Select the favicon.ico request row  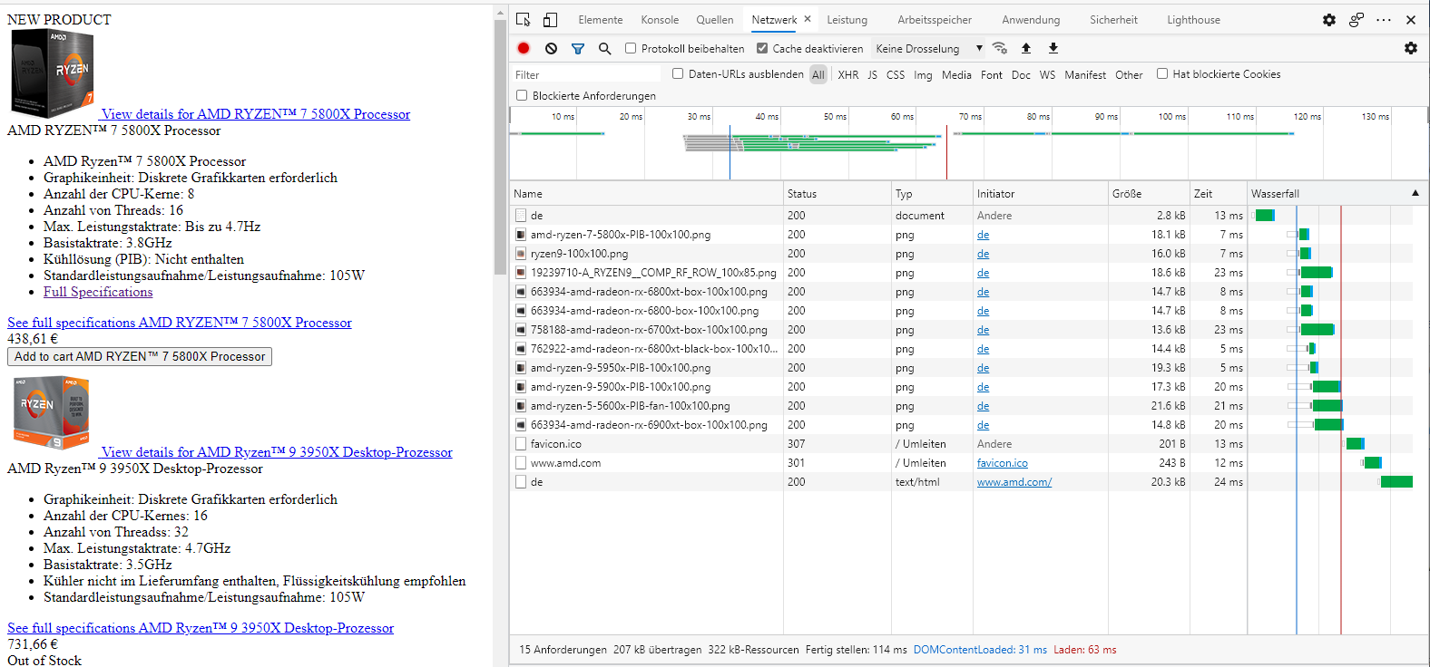[878, 444]
